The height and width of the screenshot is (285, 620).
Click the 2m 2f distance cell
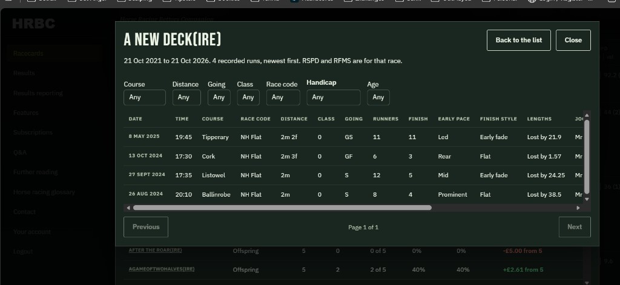click(289, 137)
